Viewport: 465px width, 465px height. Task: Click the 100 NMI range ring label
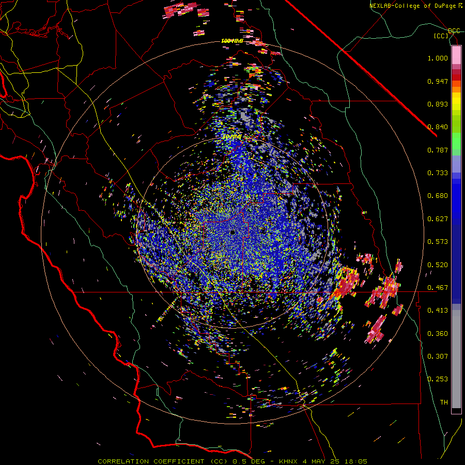click(232, 41)
